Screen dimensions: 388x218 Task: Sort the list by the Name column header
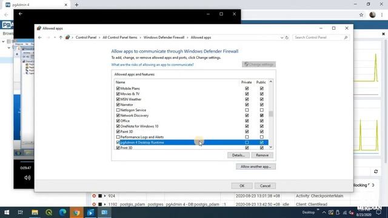176,82
